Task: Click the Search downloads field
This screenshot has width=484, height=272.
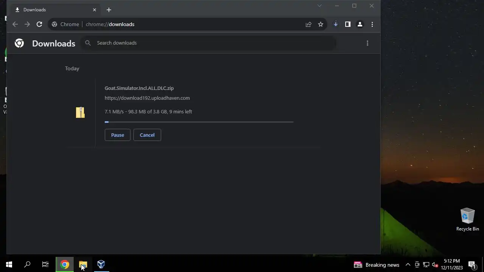Action: coord(209,43)
